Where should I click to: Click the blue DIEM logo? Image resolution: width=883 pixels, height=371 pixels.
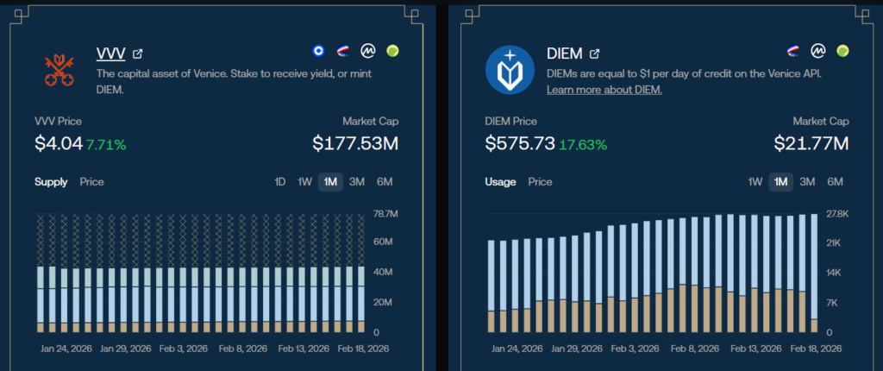[510, 69]
